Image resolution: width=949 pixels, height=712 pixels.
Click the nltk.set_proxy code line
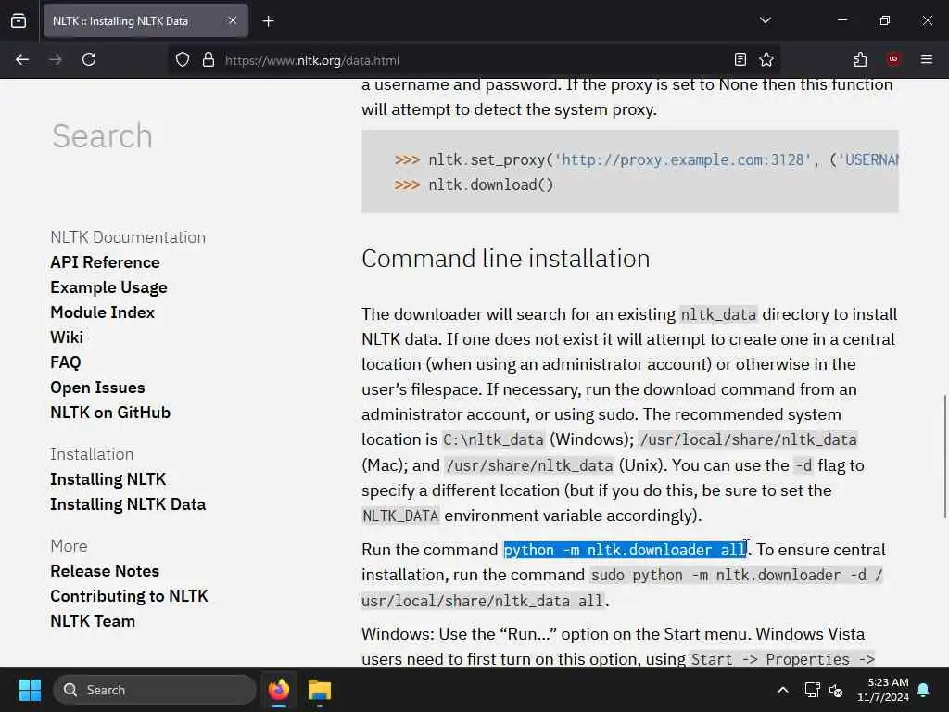tap(646, 159)
